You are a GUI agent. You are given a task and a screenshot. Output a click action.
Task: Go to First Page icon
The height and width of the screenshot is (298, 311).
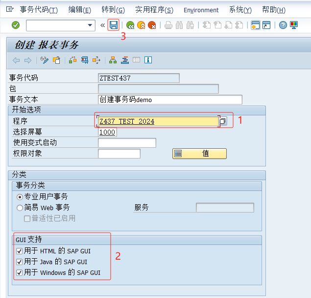207,25
